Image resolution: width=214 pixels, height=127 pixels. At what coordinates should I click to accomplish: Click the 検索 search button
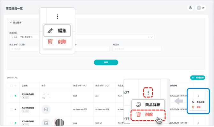(x=106, y=62)
